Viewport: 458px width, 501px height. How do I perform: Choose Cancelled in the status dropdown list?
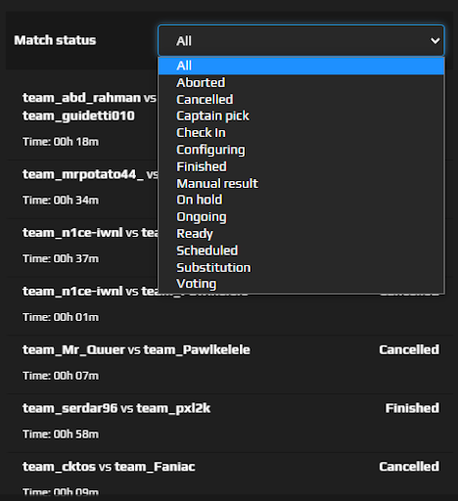tap(301, 100)
